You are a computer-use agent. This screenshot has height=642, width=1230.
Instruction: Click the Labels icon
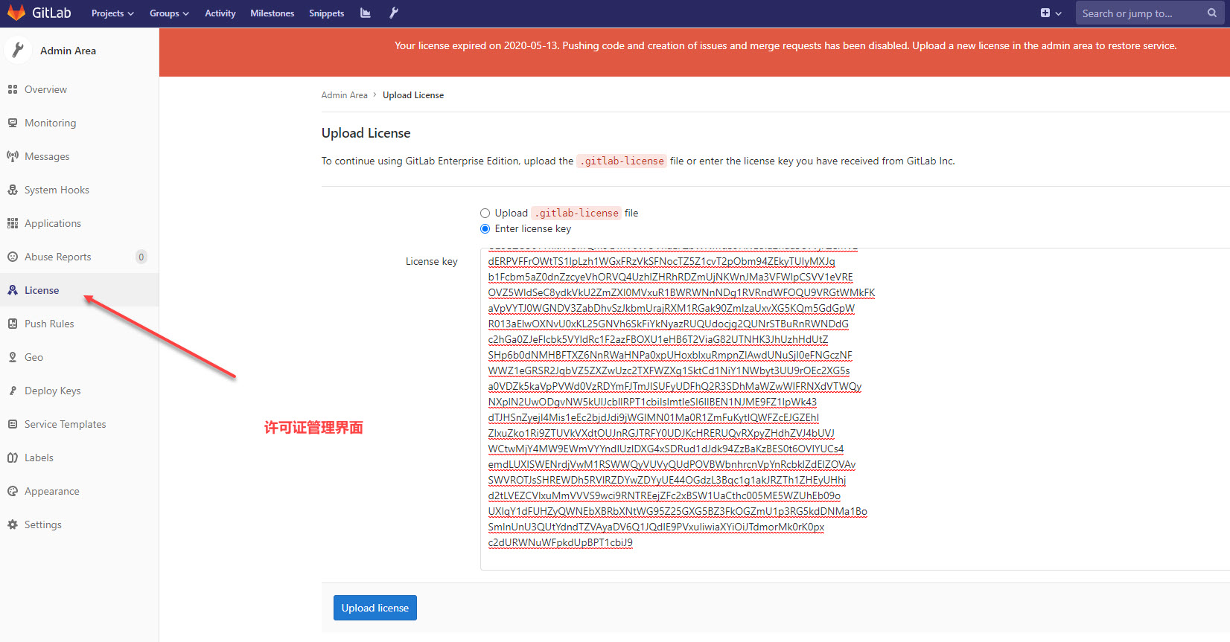tap(13, 458)
